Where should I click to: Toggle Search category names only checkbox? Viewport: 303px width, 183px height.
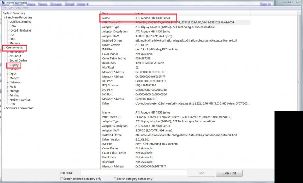point(115,179)
